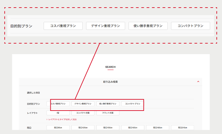Viewport: 222px width, 134px height.
Task: Choose the small コスパ重視プラン filter in search panel
Action: pos(58,104)
